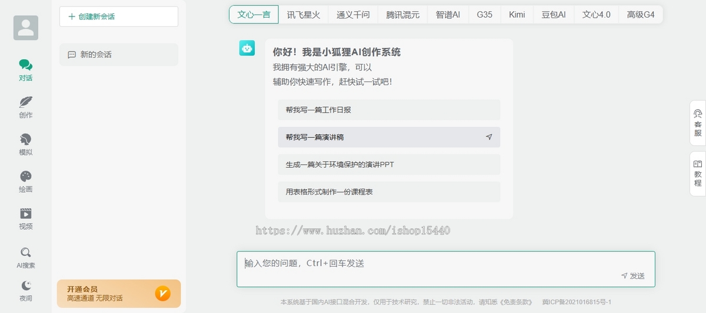Switch to 高级G4 model tab

coord(641,15)
